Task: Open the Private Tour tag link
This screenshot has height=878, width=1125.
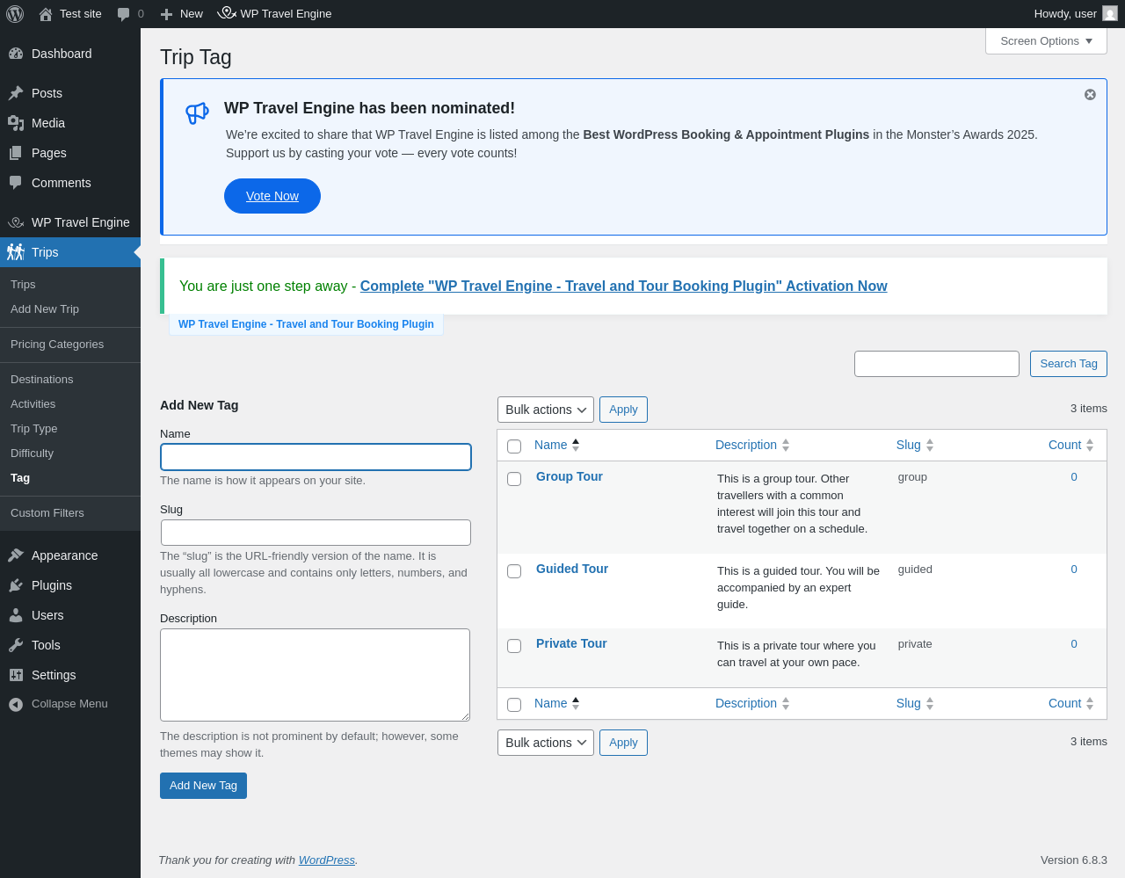Action: click(571, 644)
